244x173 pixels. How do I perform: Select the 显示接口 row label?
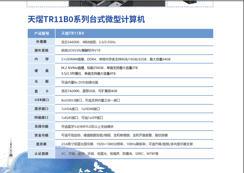41,109
